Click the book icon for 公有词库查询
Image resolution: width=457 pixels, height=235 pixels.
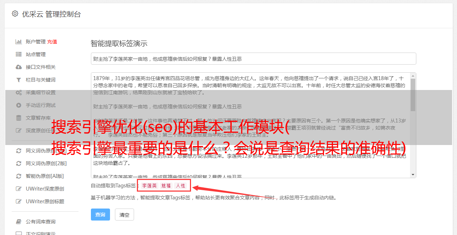(x=18, y=222)
